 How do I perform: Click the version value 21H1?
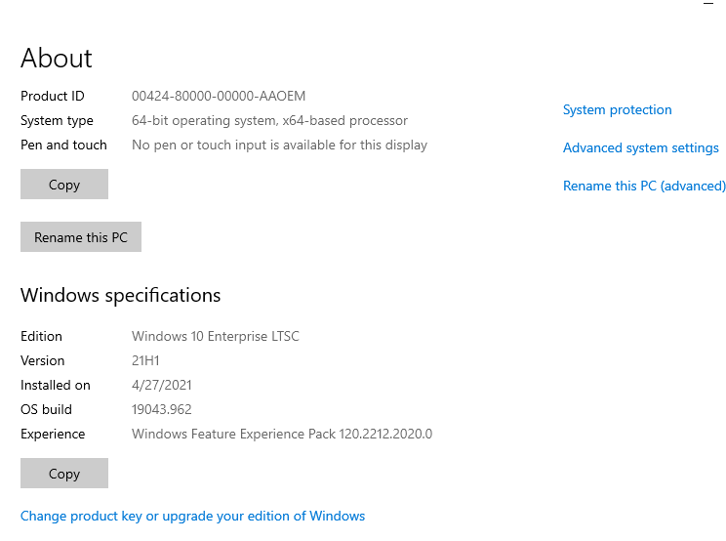(147, 360)
